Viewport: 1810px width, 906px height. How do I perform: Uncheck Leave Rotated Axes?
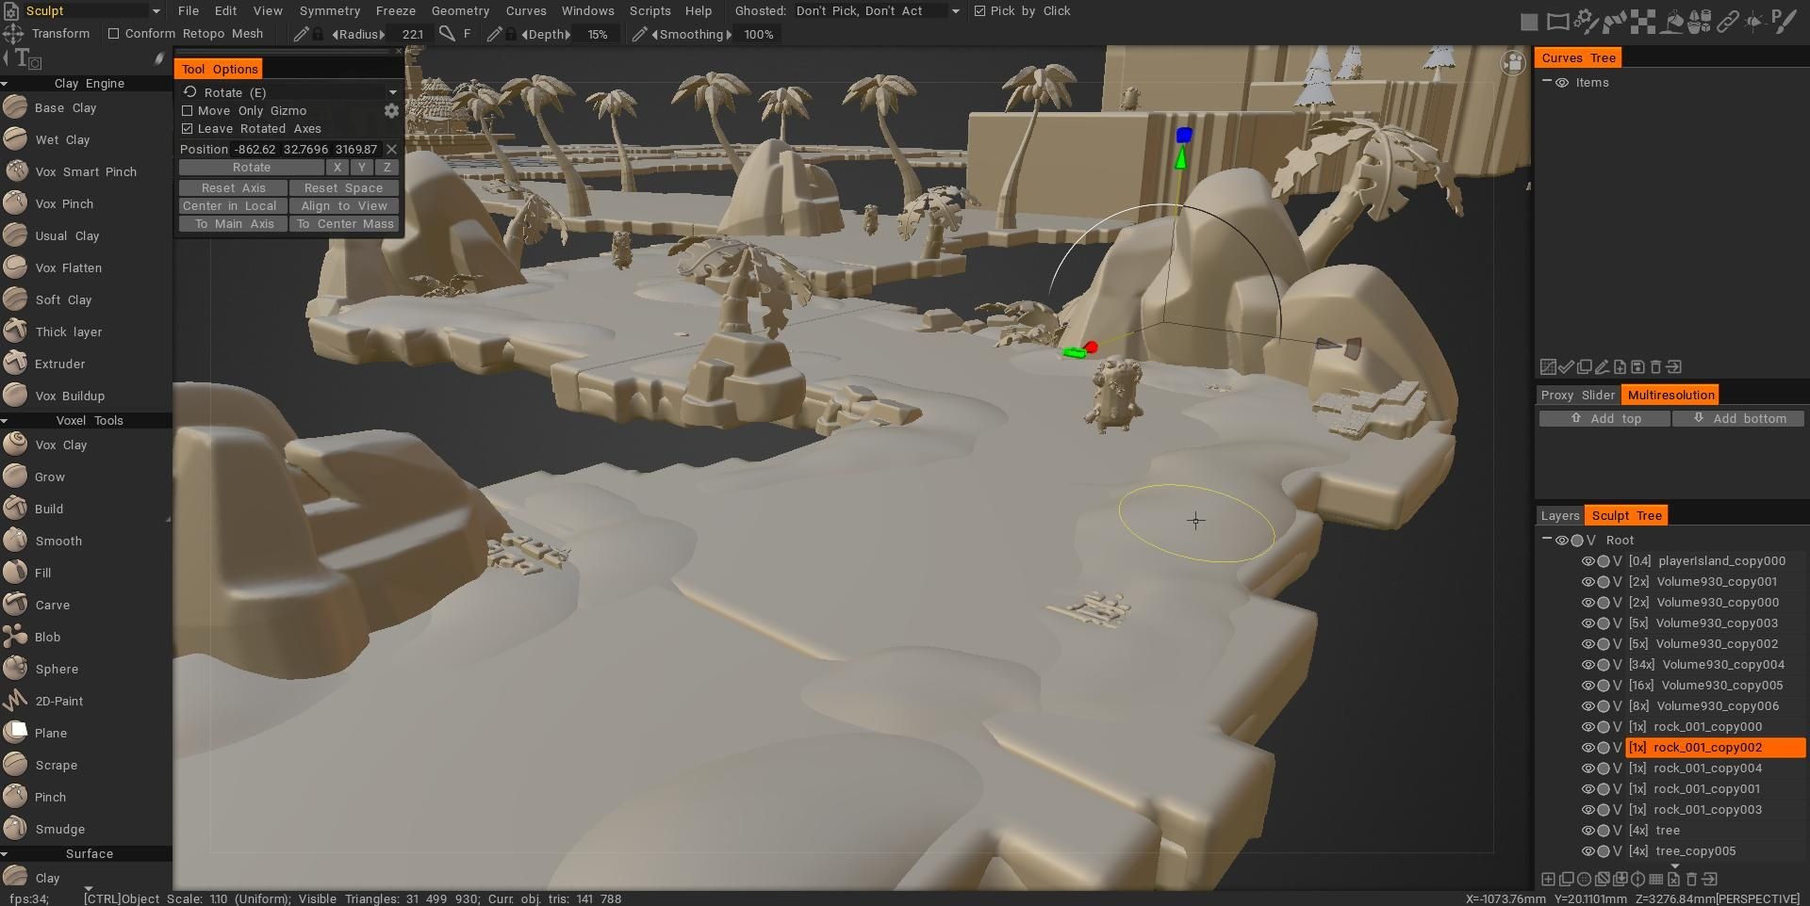coord(188,128)
